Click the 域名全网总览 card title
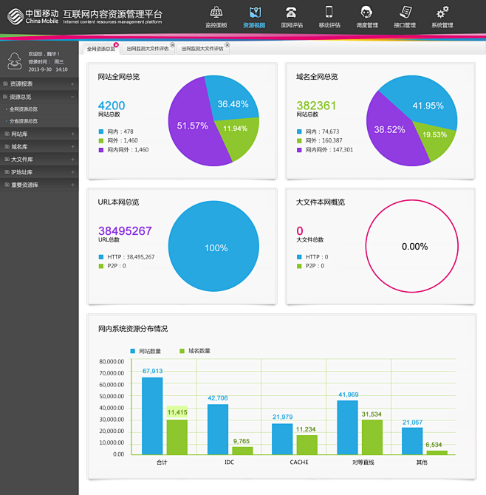 tap(317, 77)
